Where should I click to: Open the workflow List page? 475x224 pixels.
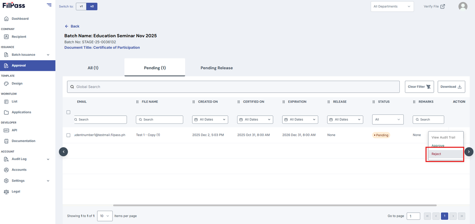click(15, 102)
